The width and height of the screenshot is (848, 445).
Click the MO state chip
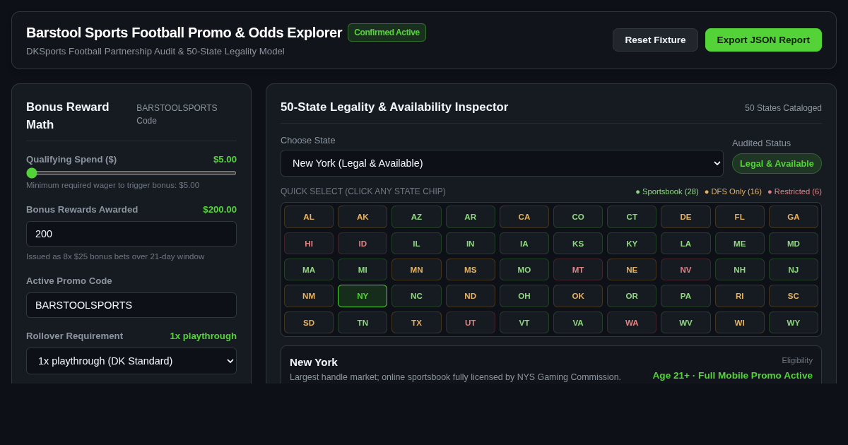click(x=524, y=270)
